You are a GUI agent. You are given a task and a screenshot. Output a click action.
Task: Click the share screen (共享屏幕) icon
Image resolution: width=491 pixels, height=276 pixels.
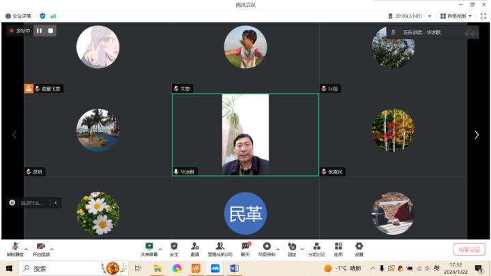point(149,247)
